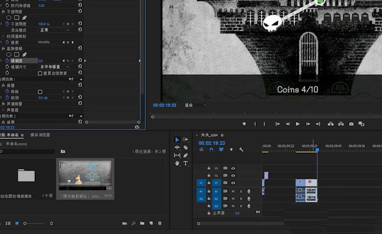Expand the 速度 property
382x234 pixels.
pos(1,42)
